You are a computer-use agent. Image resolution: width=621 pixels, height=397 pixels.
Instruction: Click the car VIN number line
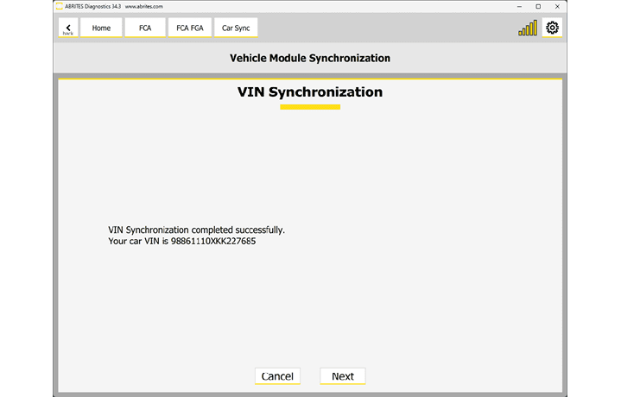[x=181, y=242]
